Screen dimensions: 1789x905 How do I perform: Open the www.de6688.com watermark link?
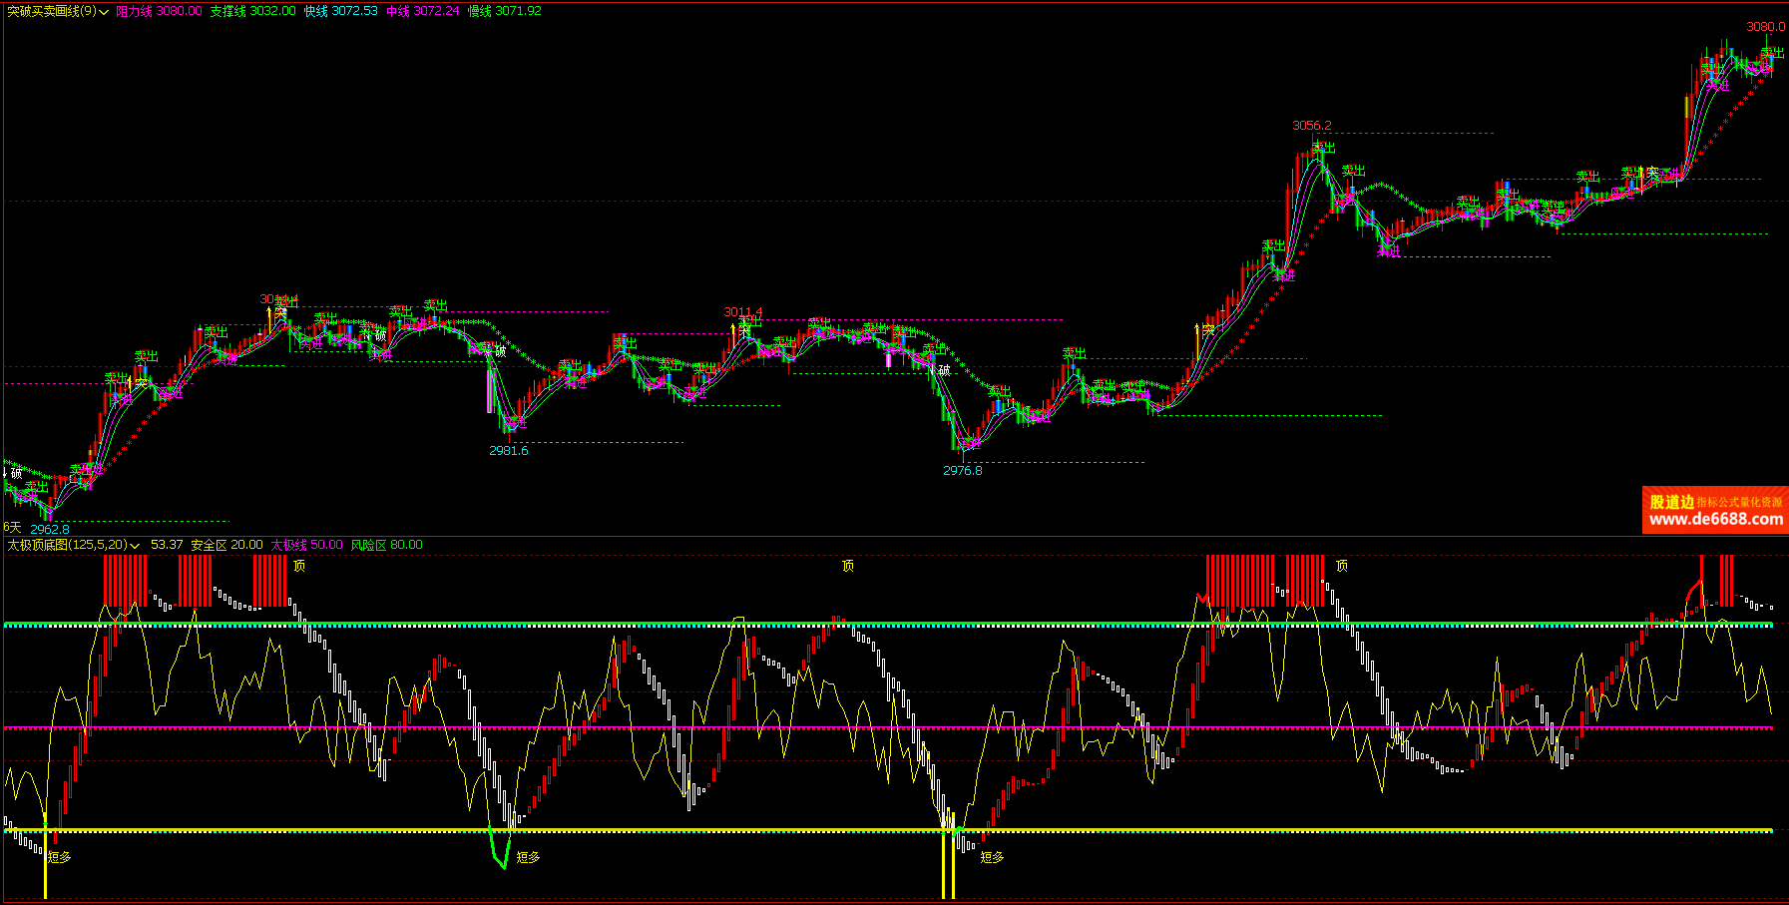1715,519
